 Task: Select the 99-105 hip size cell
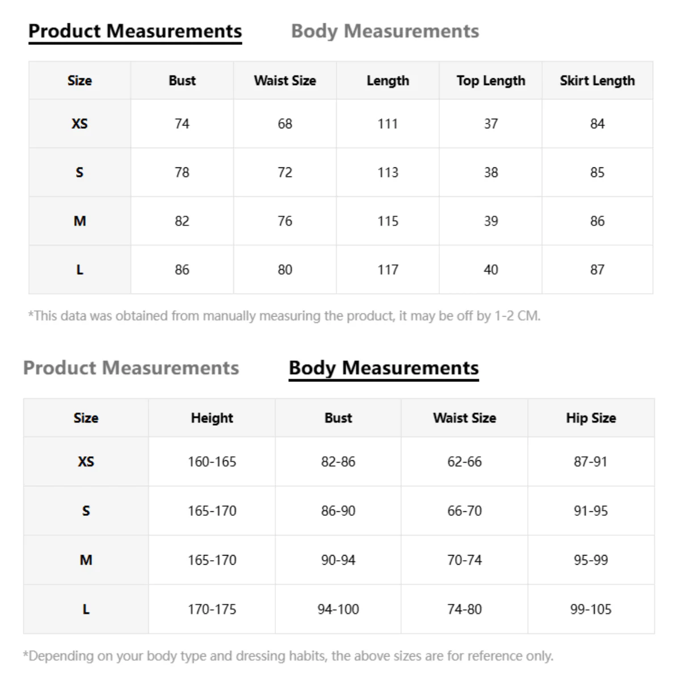point(591,609)
